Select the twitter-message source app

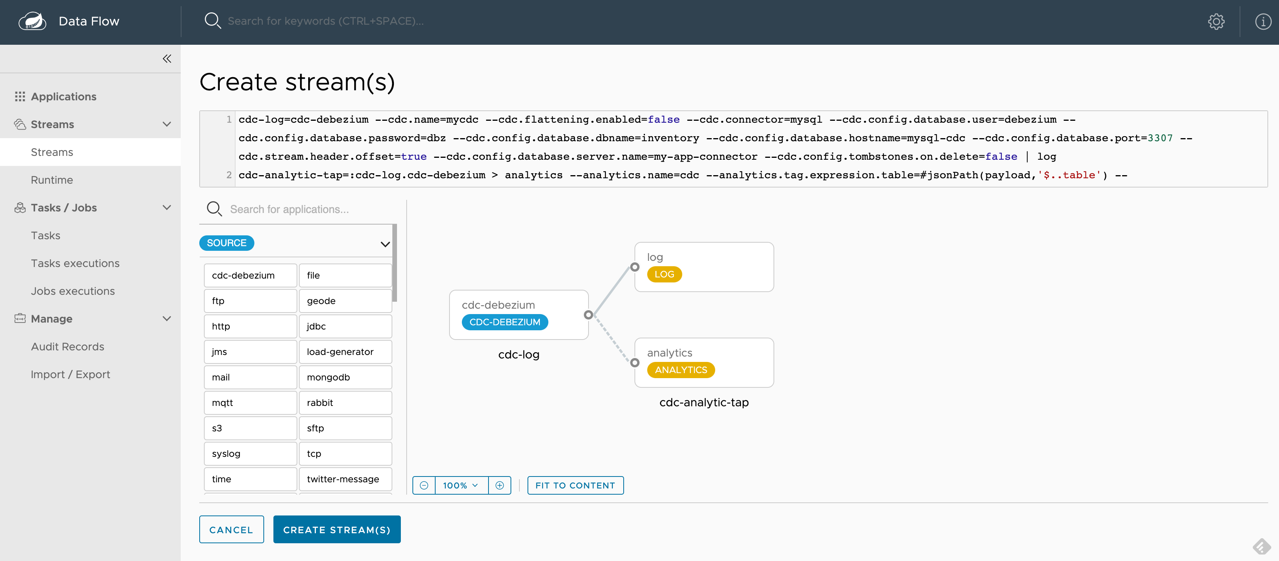(x=345, y=479)
